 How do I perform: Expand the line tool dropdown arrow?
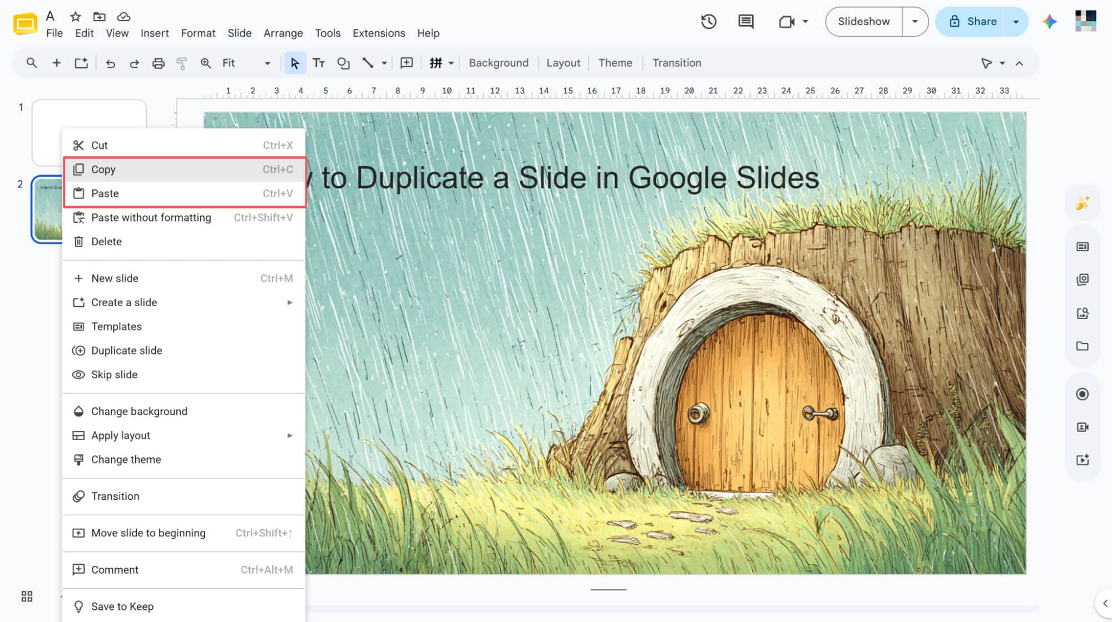[384, 63]
